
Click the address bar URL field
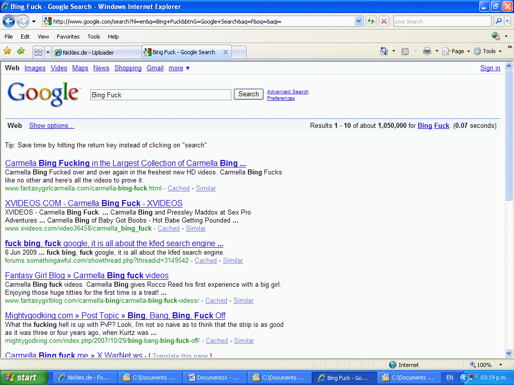[x=199, y=22]
